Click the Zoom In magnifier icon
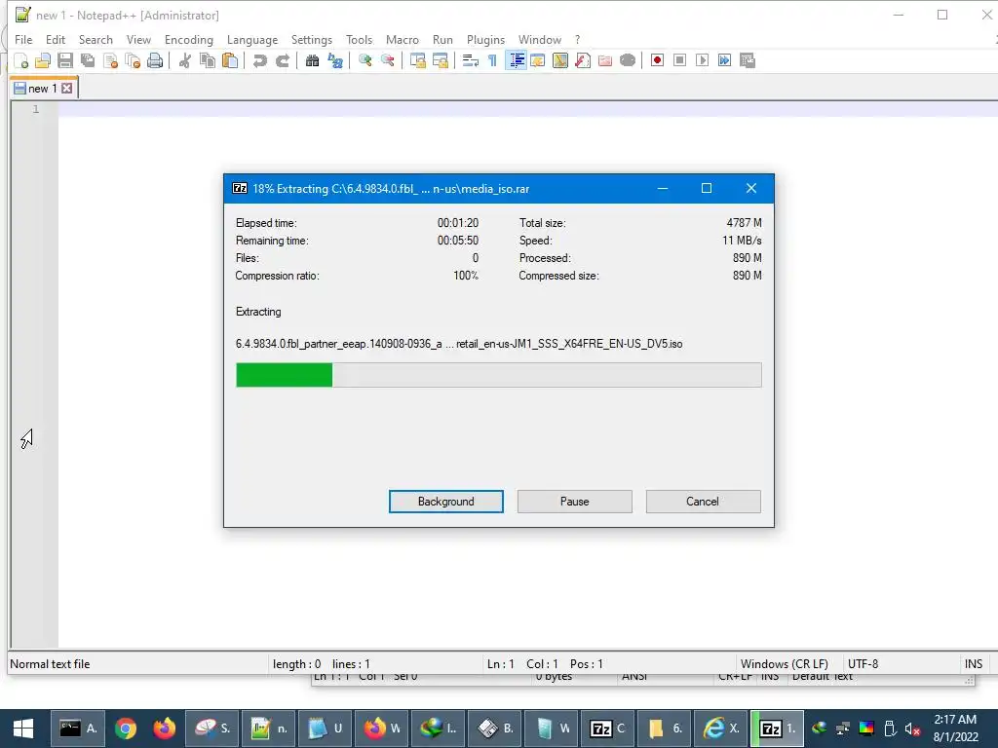This screenshot has height=748, width=998. click(365, 60)
